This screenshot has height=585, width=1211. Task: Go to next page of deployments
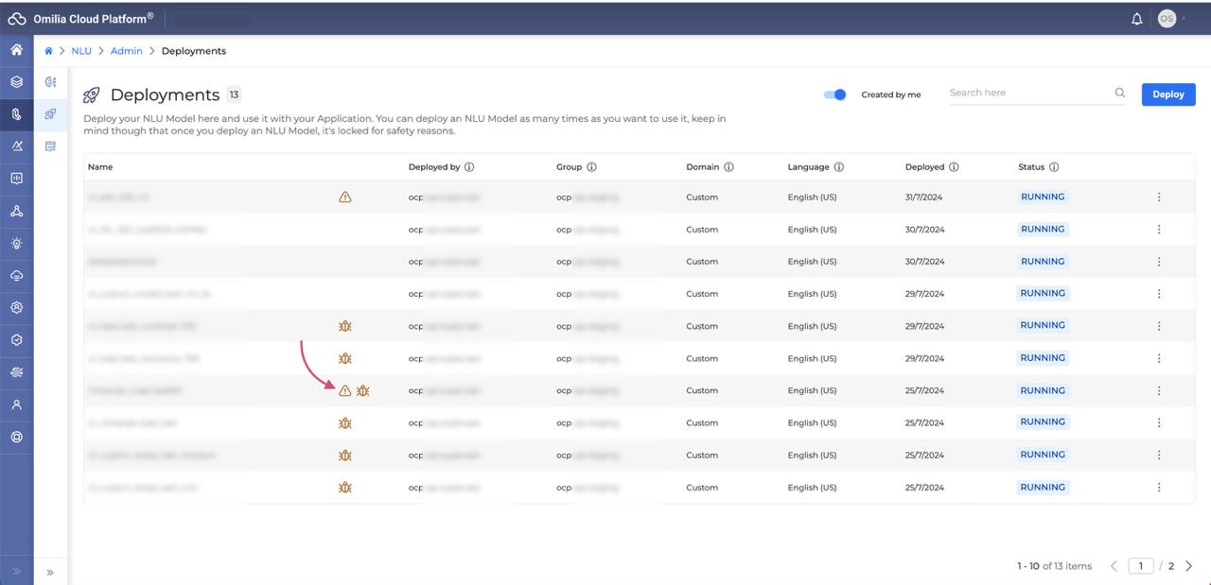[1189, 566]
